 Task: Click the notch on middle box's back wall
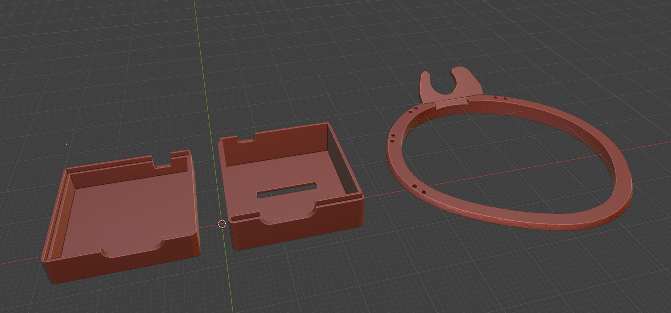246,138
